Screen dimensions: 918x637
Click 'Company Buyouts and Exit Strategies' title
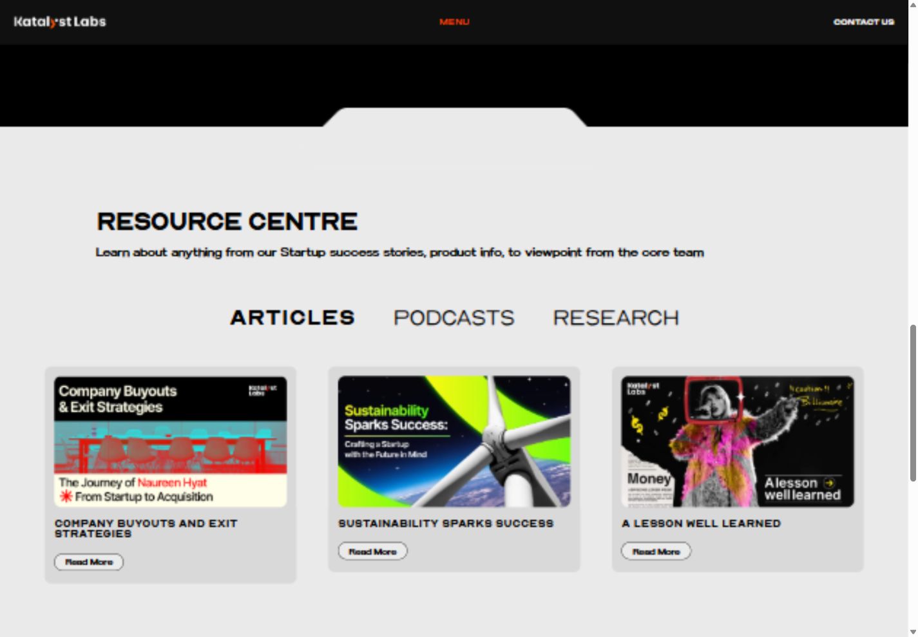(x=146, y=528)
